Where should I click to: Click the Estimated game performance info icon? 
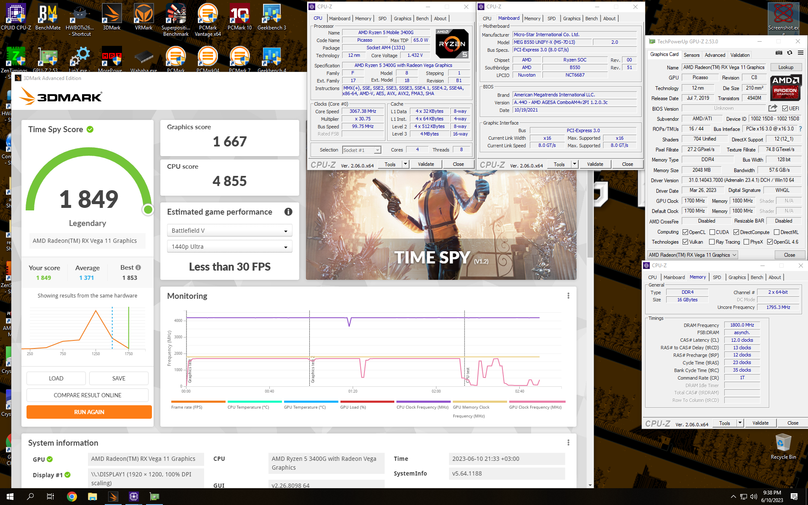(x=288, y=212)
